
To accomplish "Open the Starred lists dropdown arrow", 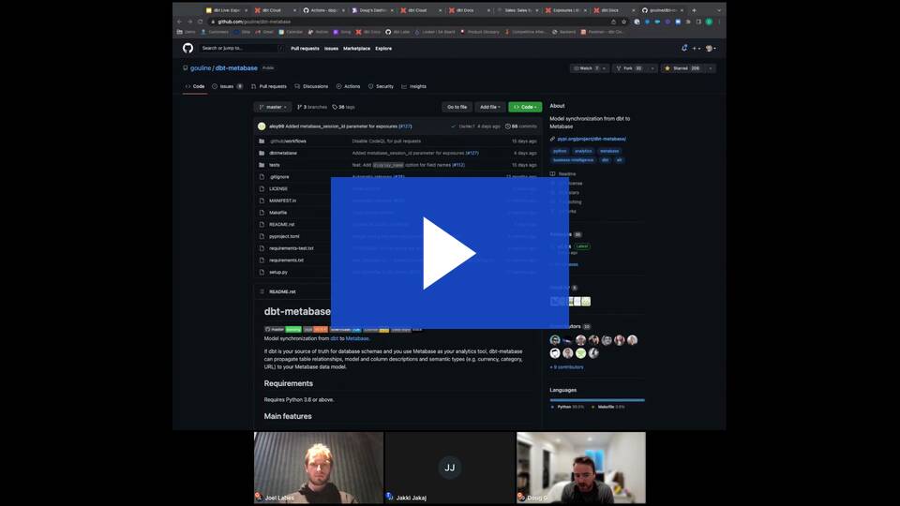I will click(711, 68).
